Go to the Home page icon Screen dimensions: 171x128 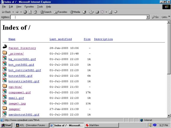click(x=35, y=12)
